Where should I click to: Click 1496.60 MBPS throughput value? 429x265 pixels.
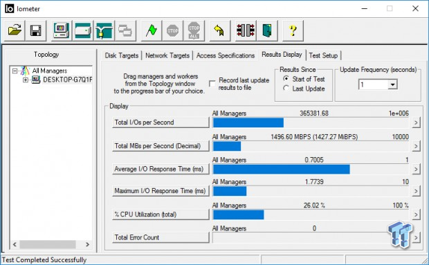pos(314,137)
